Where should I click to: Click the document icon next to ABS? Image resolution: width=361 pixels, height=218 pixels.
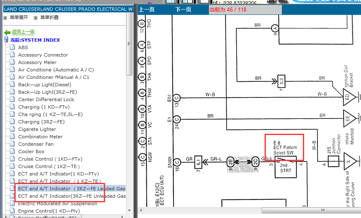[12, 47]
